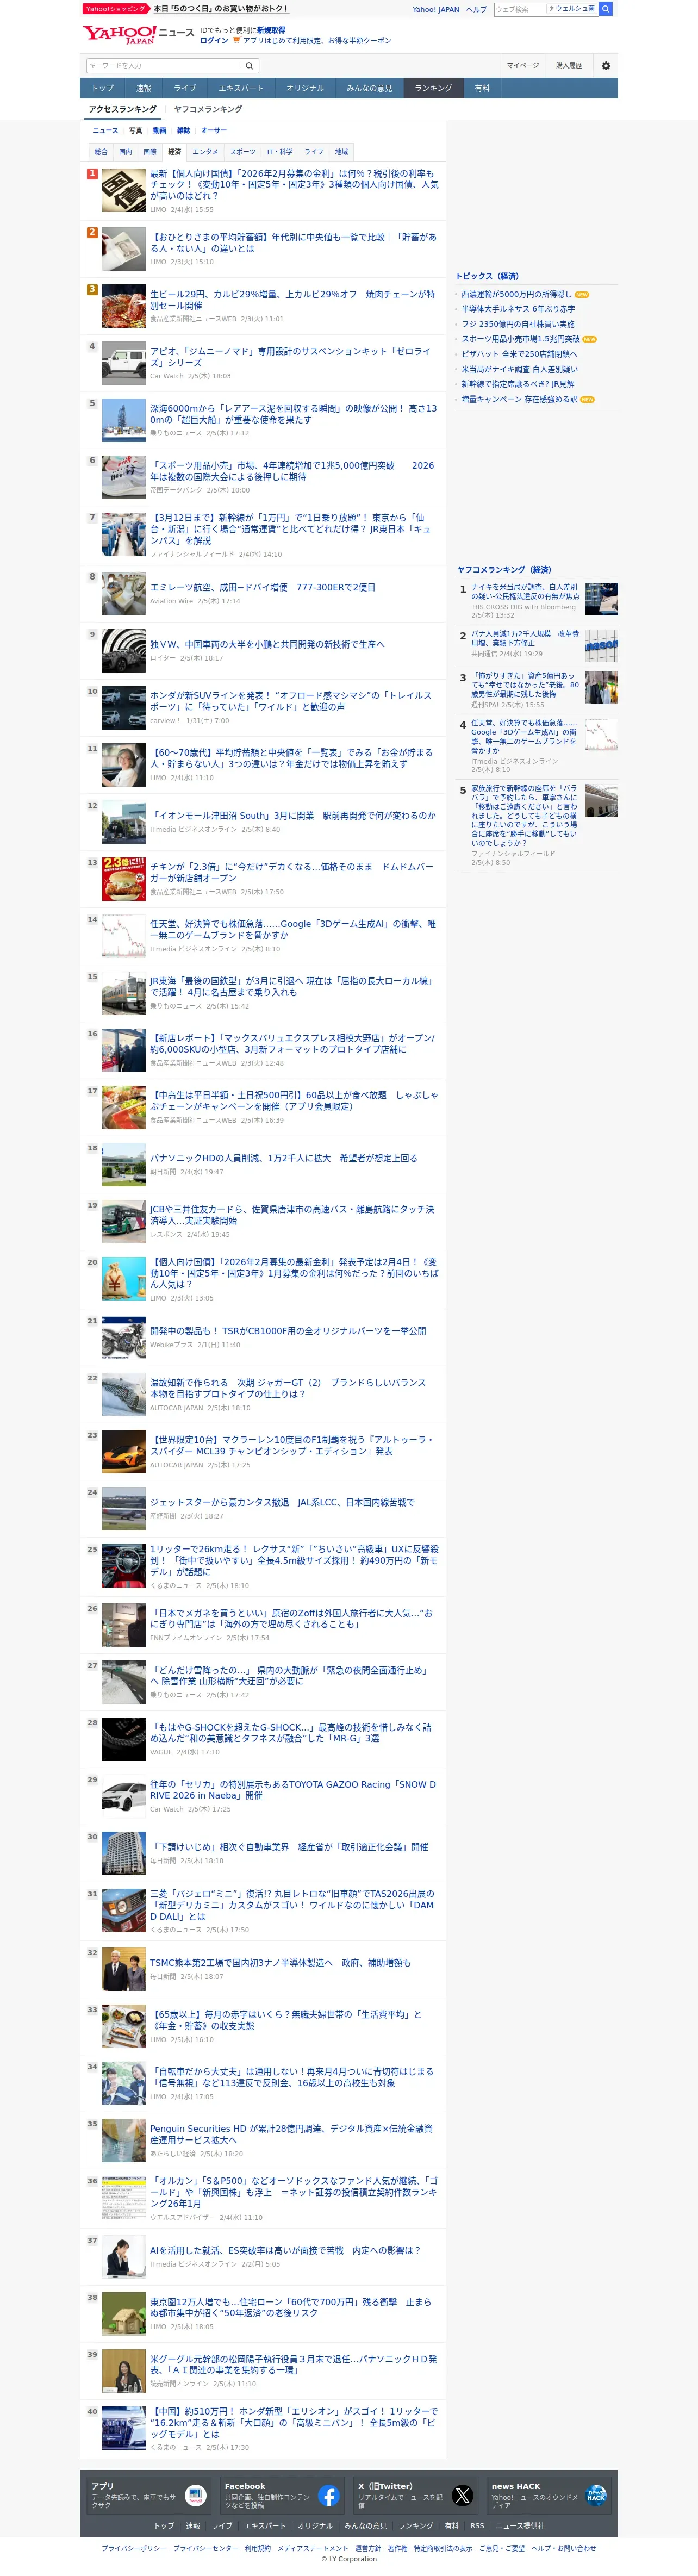Open rank 18 パナソニックHD人員削減 headline
This screenshot has width=698, height=2576.
pos(284,1158)
